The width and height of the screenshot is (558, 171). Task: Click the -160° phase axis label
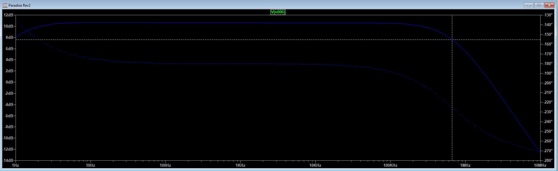(548, 44)
